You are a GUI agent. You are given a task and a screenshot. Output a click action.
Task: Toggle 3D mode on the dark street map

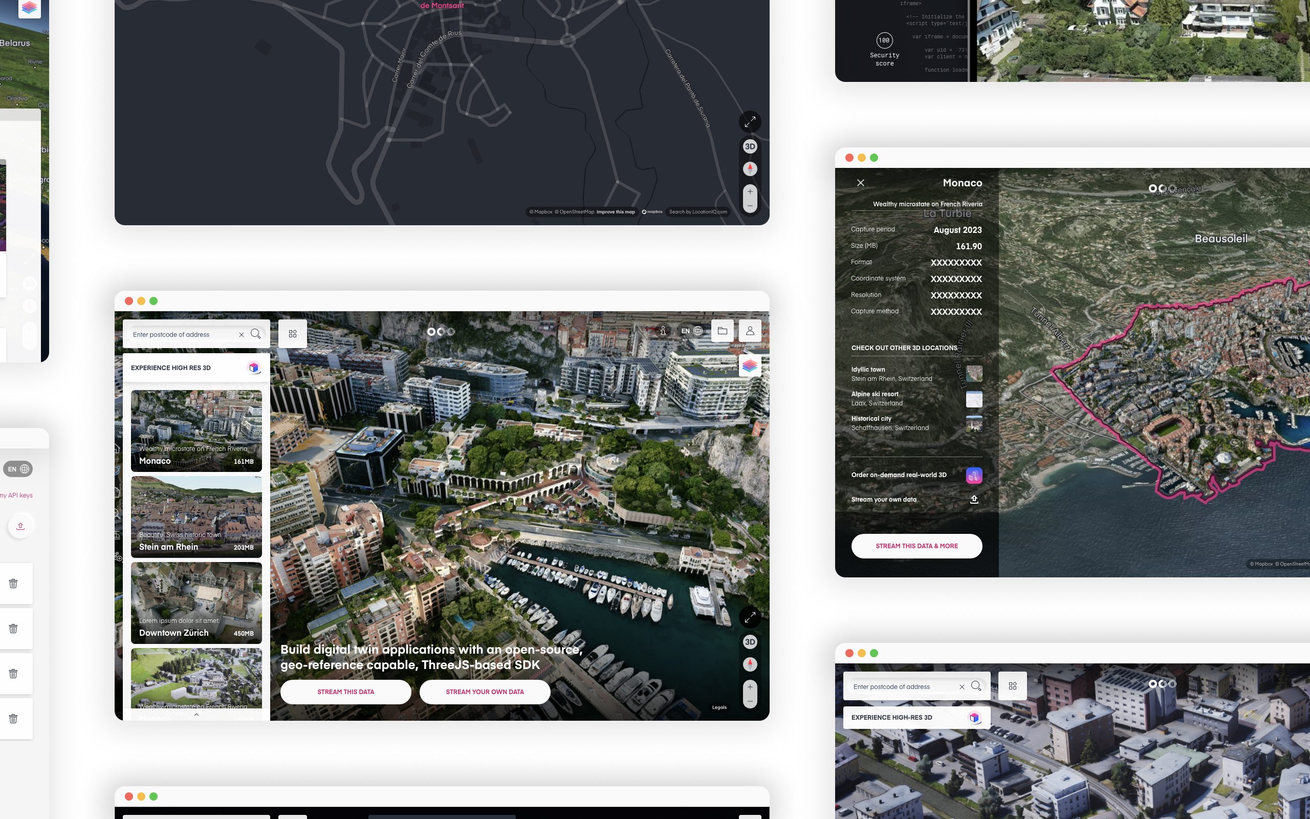tap(750, 146)
